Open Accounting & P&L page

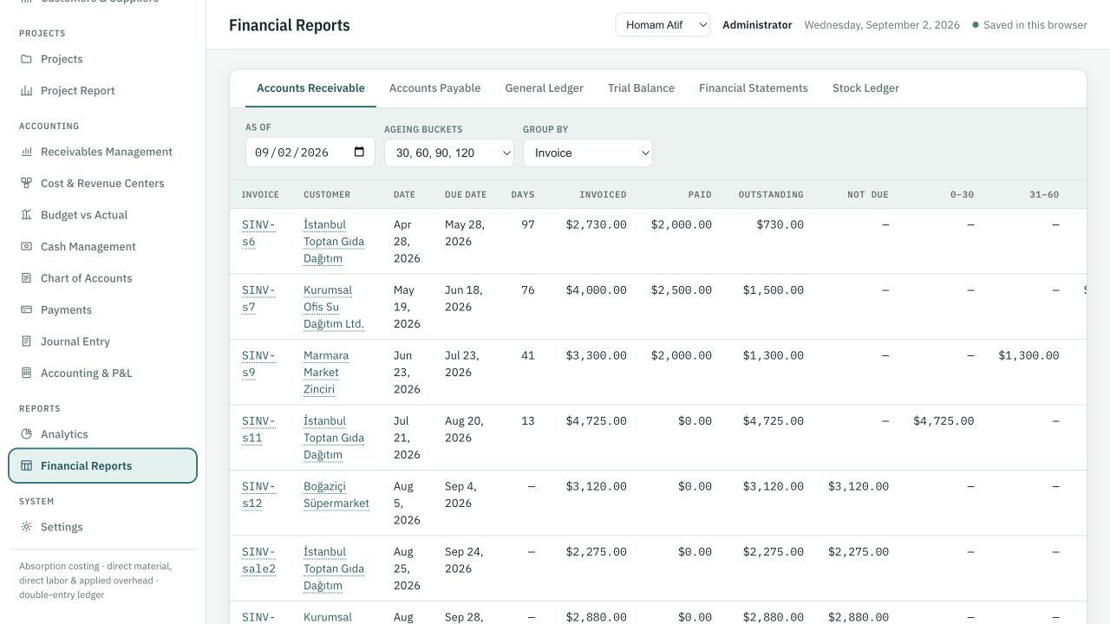pos(103,373)
